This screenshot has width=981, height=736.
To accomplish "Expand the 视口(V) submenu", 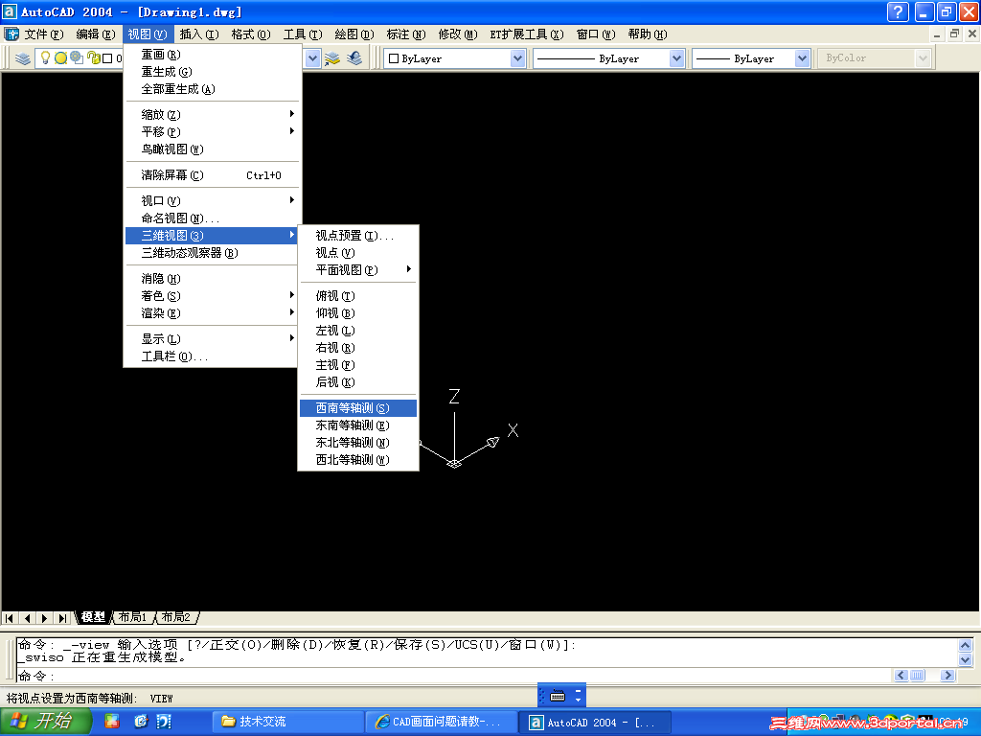I will point(212,201).
